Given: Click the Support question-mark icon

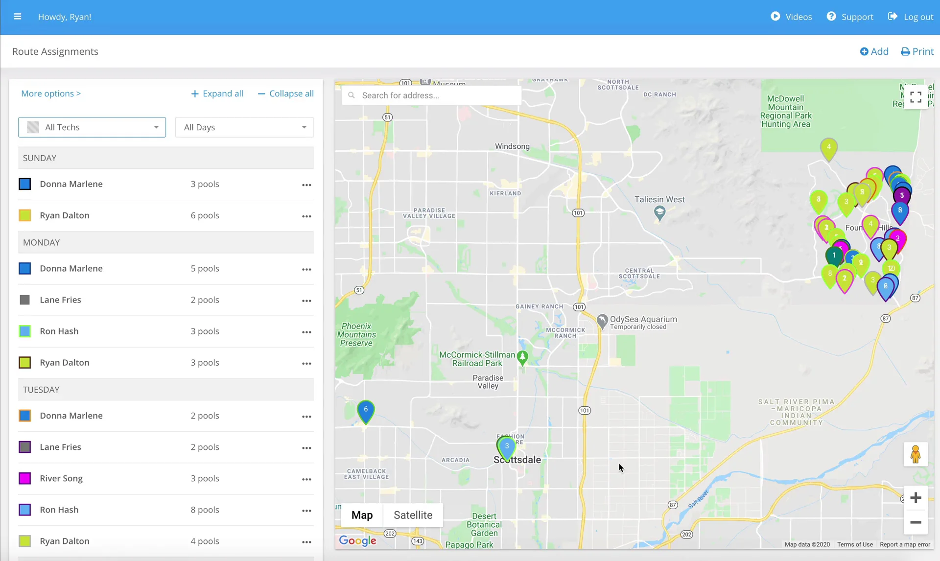Looking at the screenshot, I should (831, 16).
